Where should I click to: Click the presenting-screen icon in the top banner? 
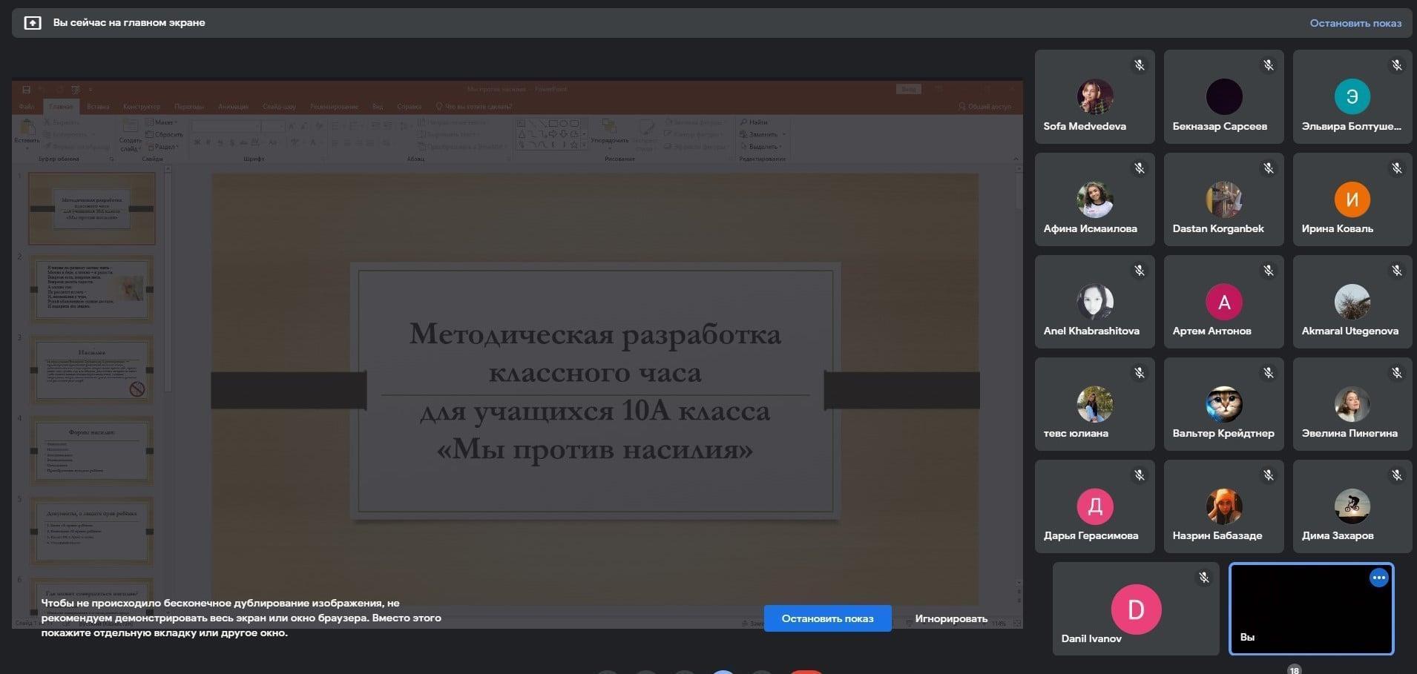click(x=32, y=23)
